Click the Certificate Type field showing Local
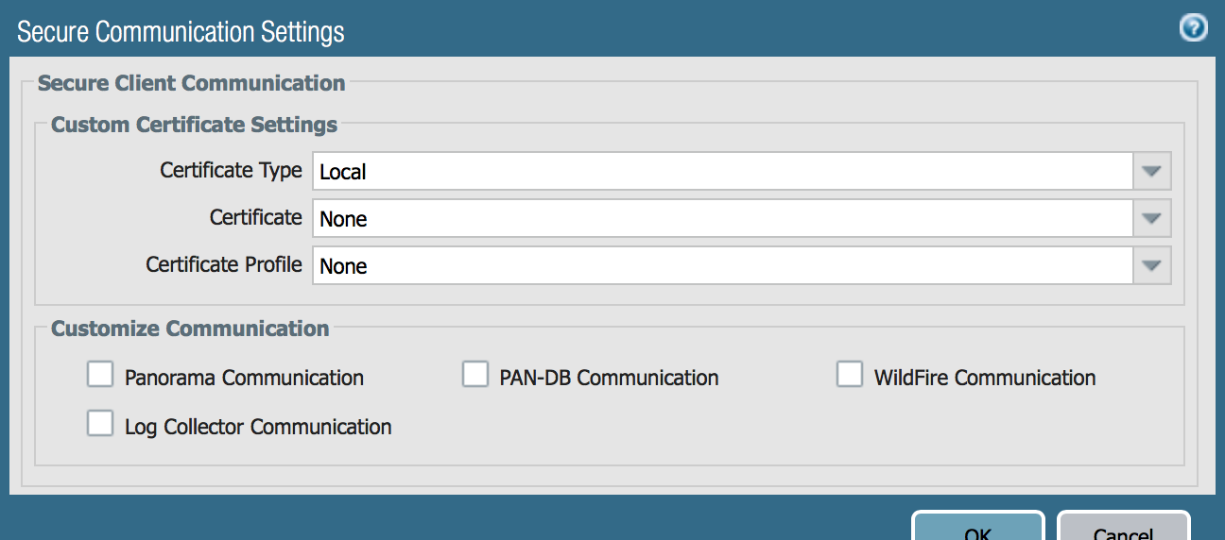 [x=722, y=172]
